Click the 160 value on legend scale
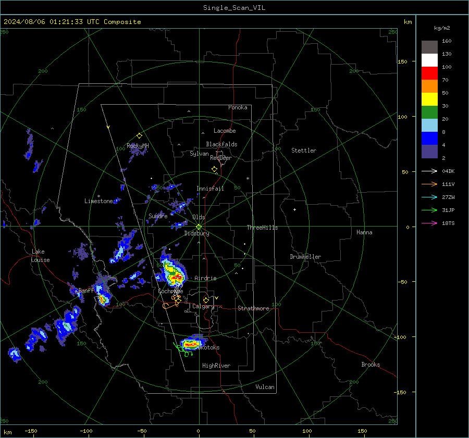This screenshot has height=438, width=469. click(447, 41)
